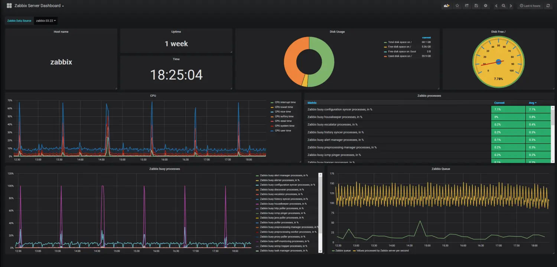Click Zabbix busy escalator processes table row
This screenshot has width=557, height=267.
(427, 124)
